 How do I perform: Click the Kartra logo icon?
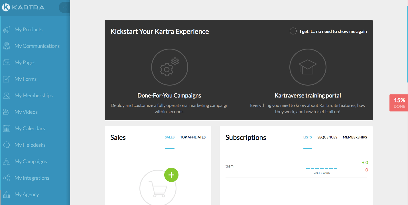coord(6,7)
